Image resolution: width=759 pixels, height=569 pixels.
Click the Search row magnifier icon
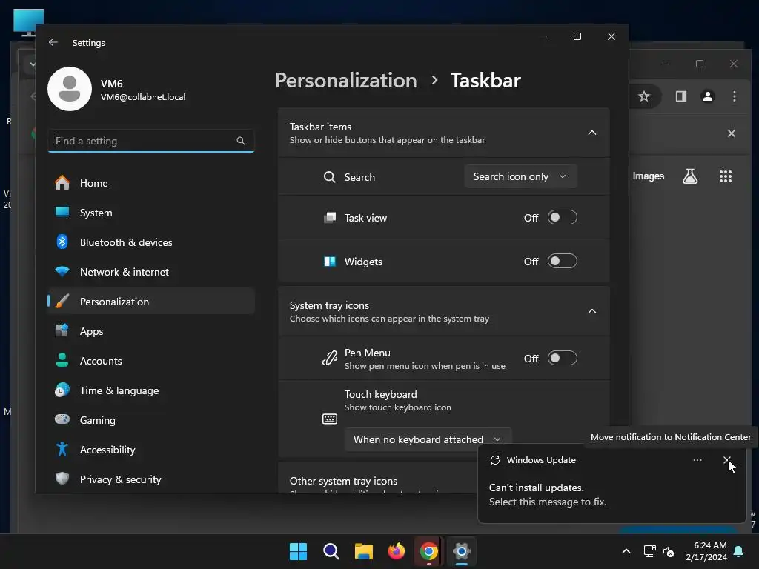[x=329, y=176]
